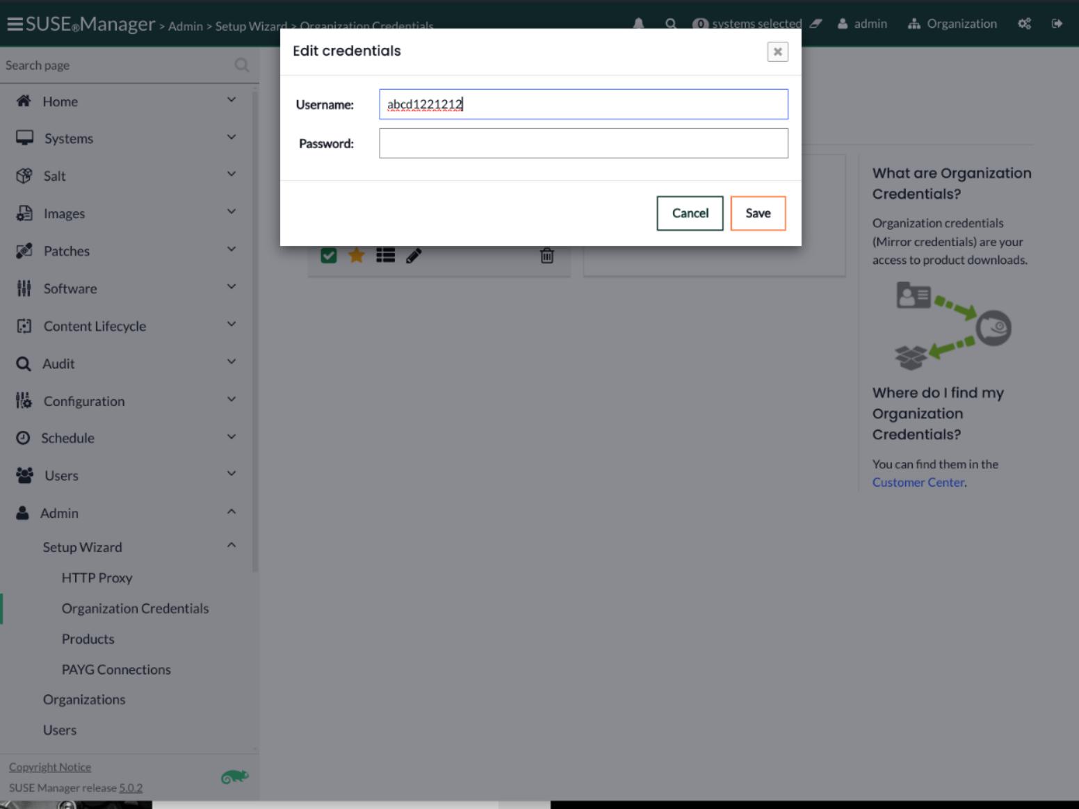Image resolution: width=1079 pixels, height=809 pixels.
Task: Click the trash delete credentials icon
Action: (x=547, y=256)
